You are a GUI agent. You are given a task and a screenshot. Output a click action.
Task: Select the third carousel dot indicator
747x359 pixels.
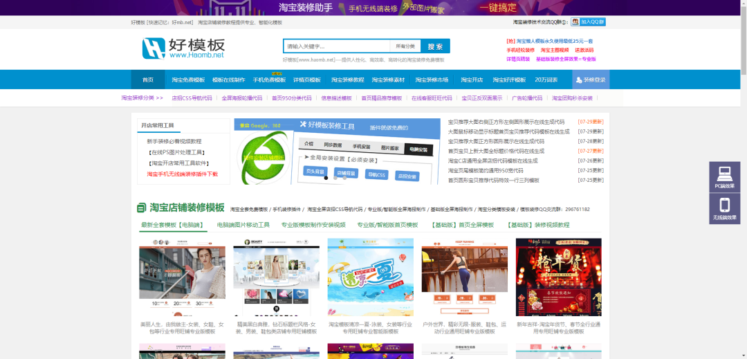point(344,178)
